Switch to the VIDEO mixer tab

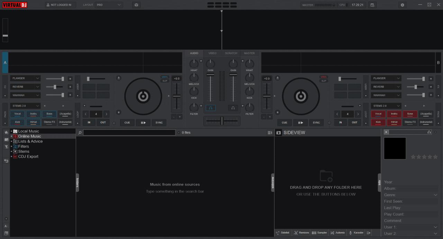(x=212, y=53)
